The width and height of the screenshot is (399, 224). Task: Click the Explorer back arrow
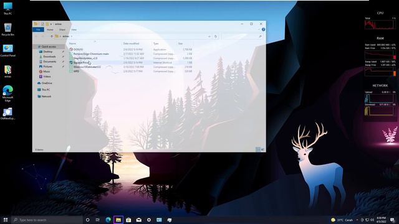pyautogui.click(x=36, y=36)
